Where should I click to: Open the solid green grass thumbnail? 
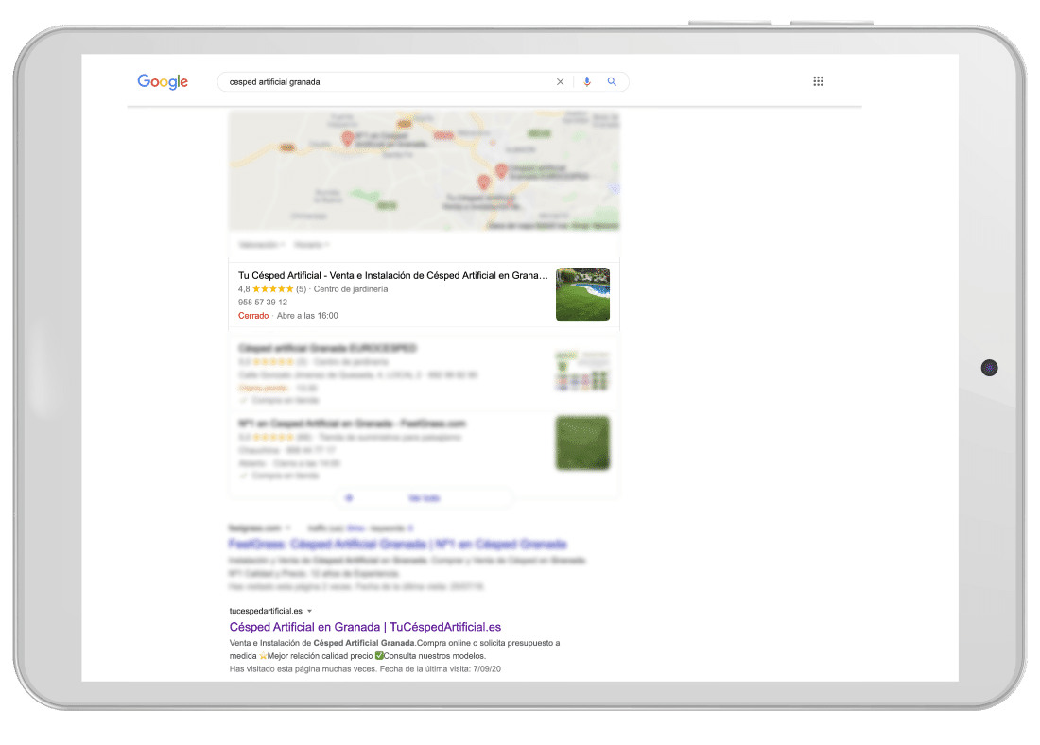coord(582,443)
